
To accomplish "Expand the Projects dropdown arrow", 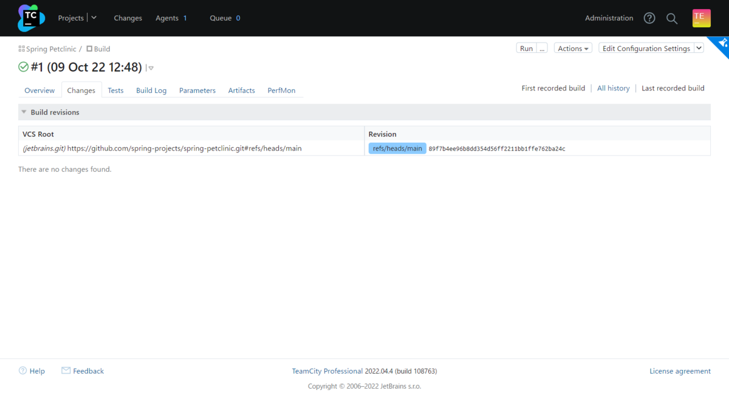I will pos(94,18).
